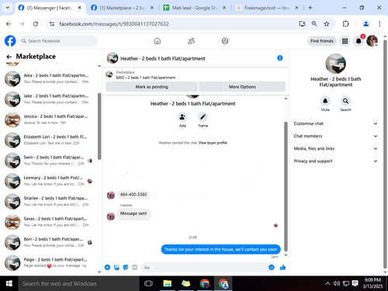Search within the conversation
This screenshot has width=388, height=291.
click(x=345, y=101)
